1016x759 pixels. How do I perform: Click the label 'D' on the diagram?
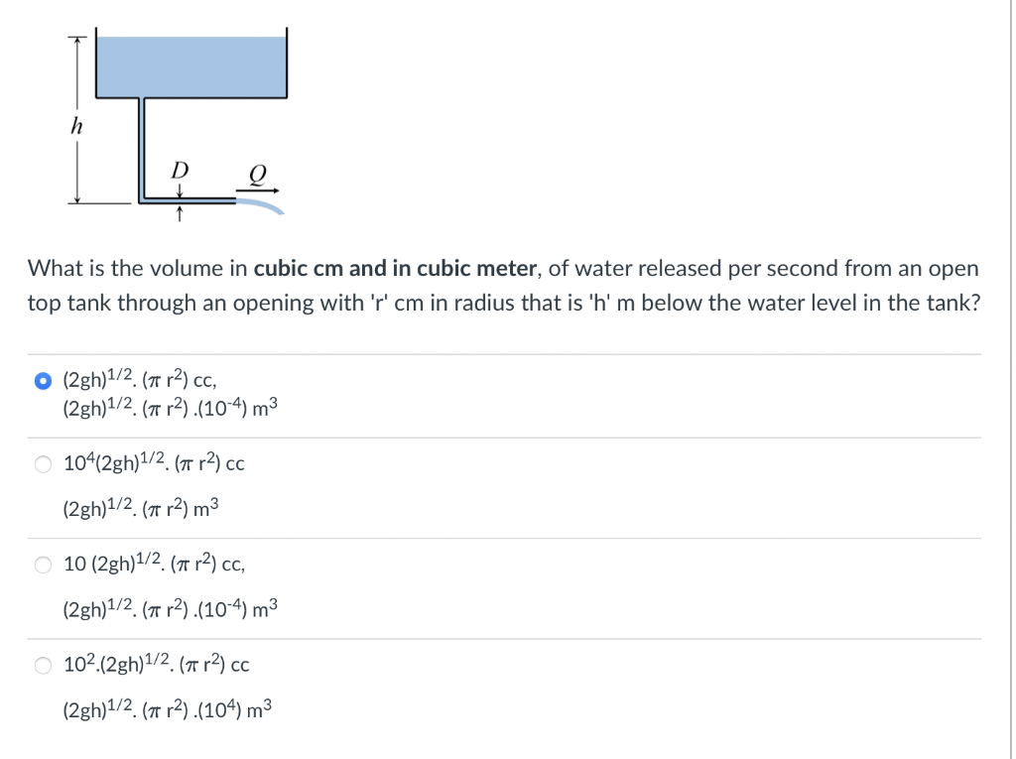coord(179,171)
